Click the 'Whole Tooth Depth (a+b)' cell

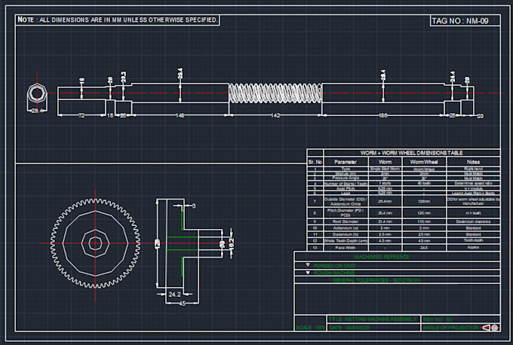tap(346, 241)
